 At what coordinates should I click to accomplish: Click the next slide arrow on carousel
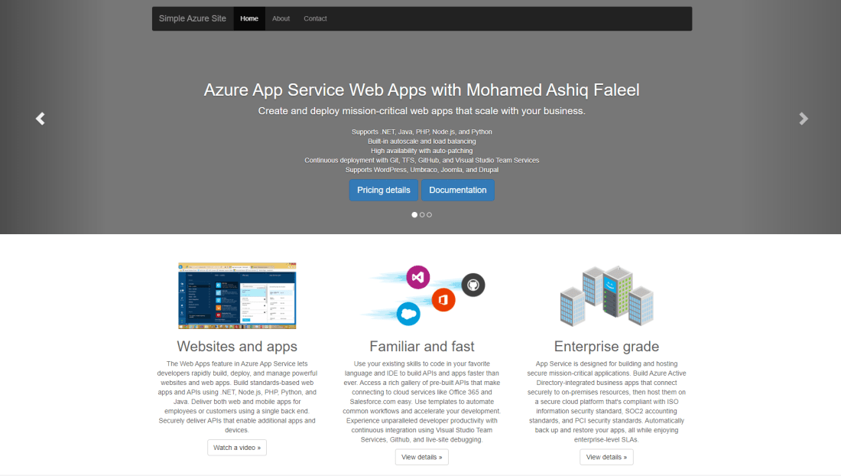[x=804, y=119]
